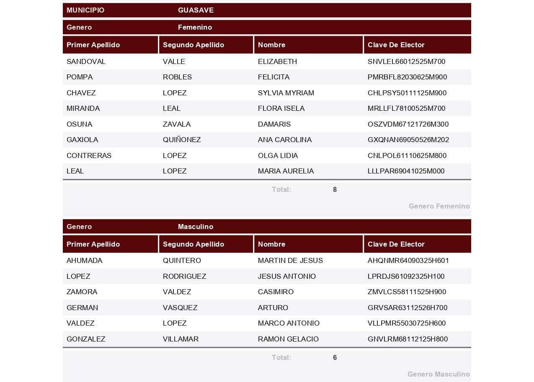Select elector key OSZVDM67121726M300
Screen dimensions: 534x382
click(408, 124)
